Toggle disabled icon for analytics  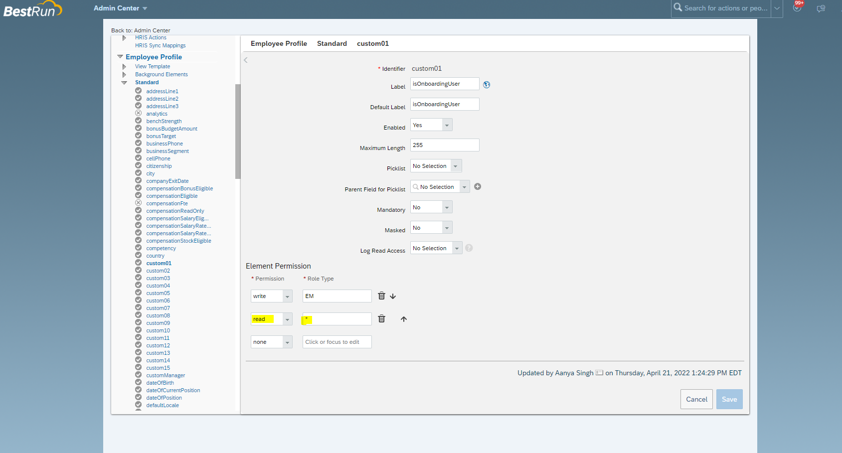(x=139, y=113)
